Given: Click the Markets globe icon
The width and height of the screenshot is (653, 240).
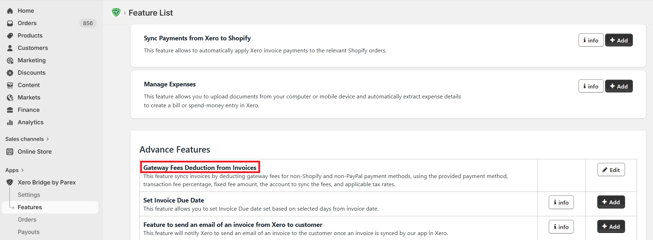Looking at the screenshot, I should (10, 98).
